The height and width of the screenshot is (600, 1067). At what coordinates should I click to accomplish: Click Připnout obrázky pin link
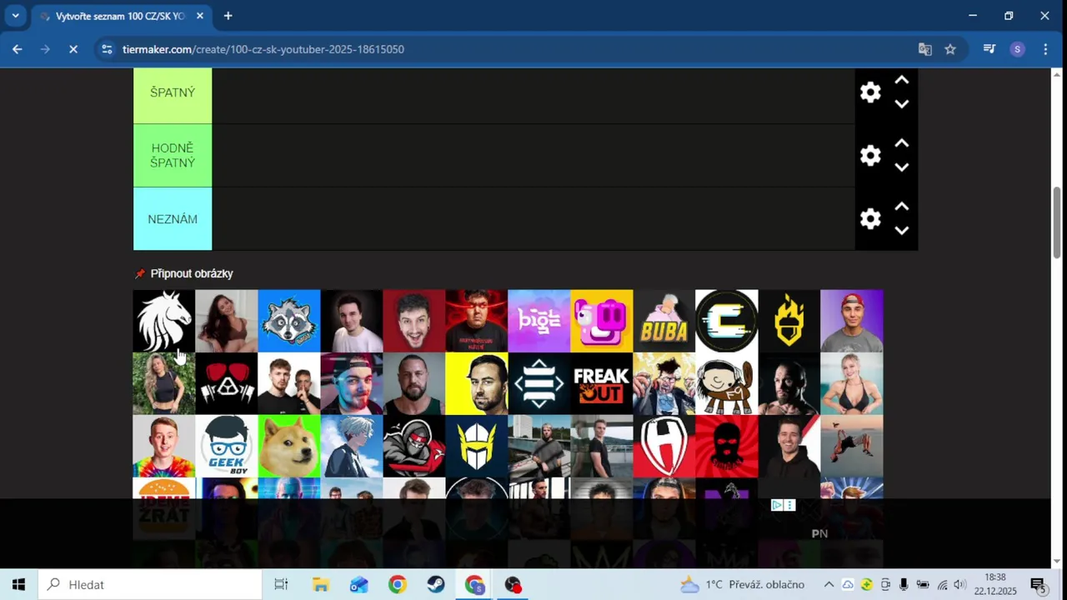[x=184, y=273]
